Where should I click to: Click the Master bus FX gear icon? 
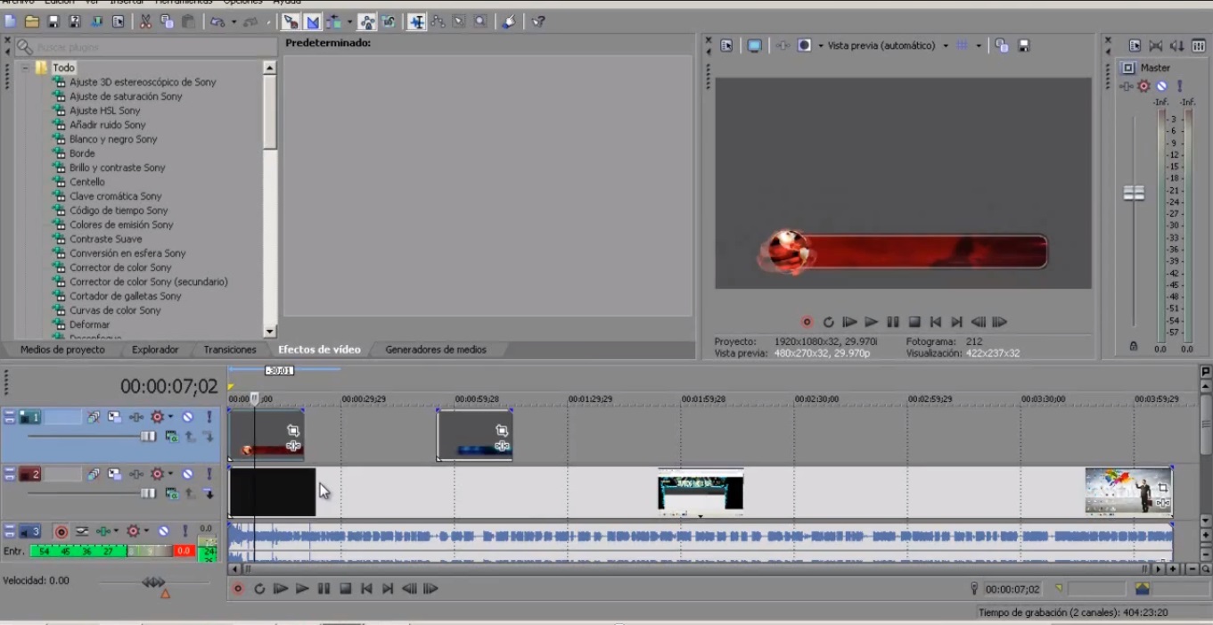pos(1144,86)
